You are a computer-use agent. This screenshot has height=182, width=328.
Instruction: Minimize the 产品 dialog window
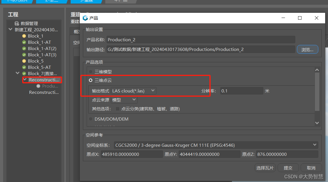(283, 18)
